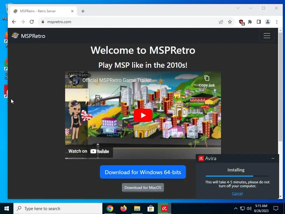Image resolution: width=285 pixels, height=214 pixels.
Task: Copy the video link
Action: click(207, 81)
